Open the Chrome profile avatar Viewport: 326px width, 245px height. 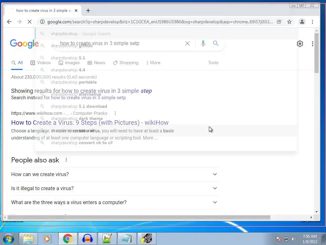pos(302,22)
